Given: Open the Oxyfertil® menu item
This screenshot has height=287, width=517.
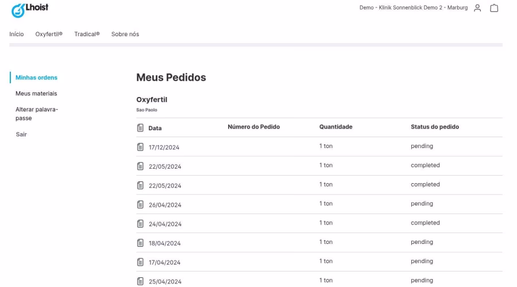Looking at the screenshot, I should 49,34.
